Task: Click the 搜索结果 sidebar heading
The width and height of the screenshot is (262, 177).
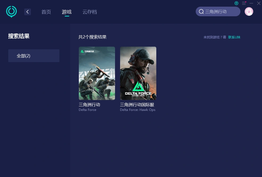Action: pyautogui.click(x=19, y=36)
